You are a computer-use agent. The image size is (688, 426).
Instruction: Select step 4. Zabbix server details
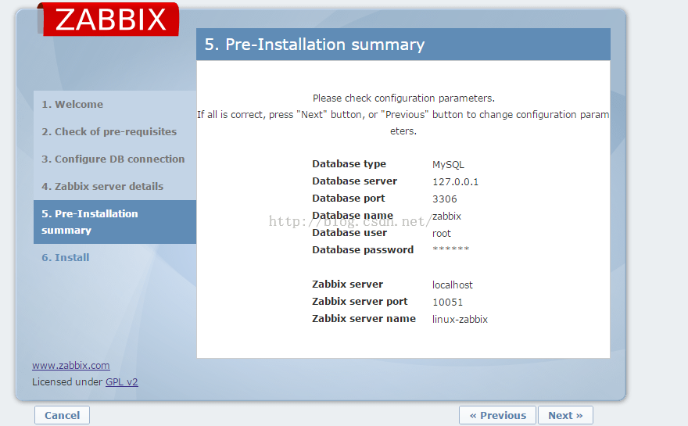[x=102, y=187]
